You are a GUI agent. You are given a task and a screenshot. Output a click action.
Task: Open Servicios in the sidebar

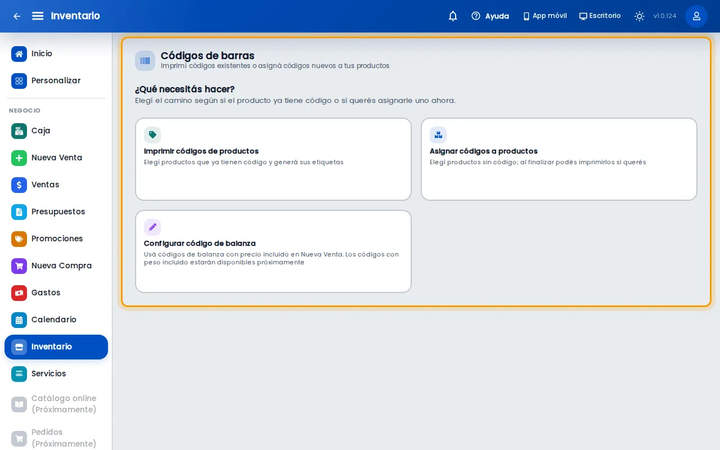pos(56,374)
